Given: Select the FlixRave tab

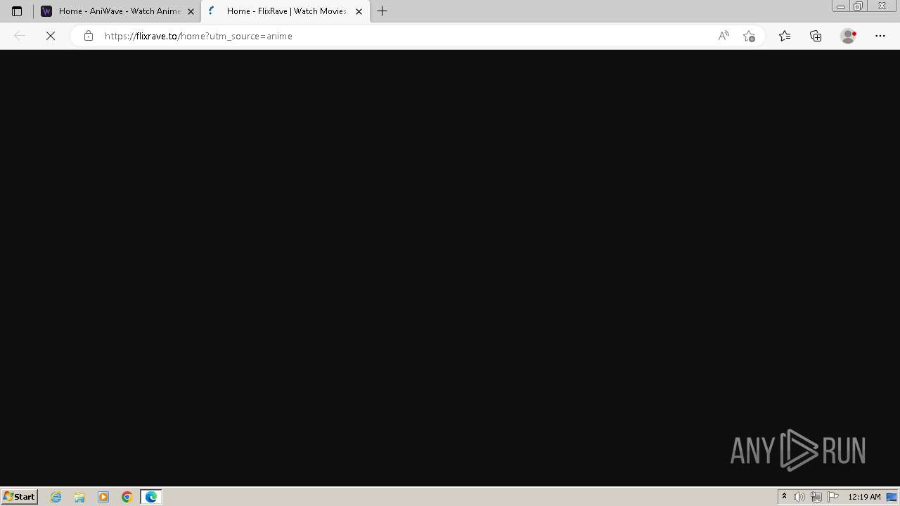Looking at the screenshot, I should pyautogui.click(x=285, y=11).
